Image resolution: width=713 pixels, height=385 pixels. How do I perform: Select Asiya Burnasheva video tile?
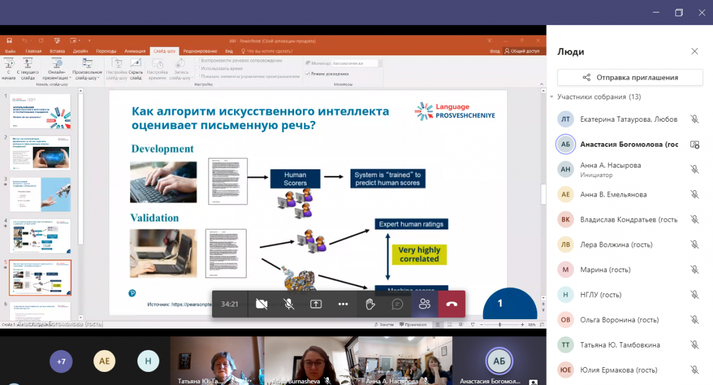(311, 361)
